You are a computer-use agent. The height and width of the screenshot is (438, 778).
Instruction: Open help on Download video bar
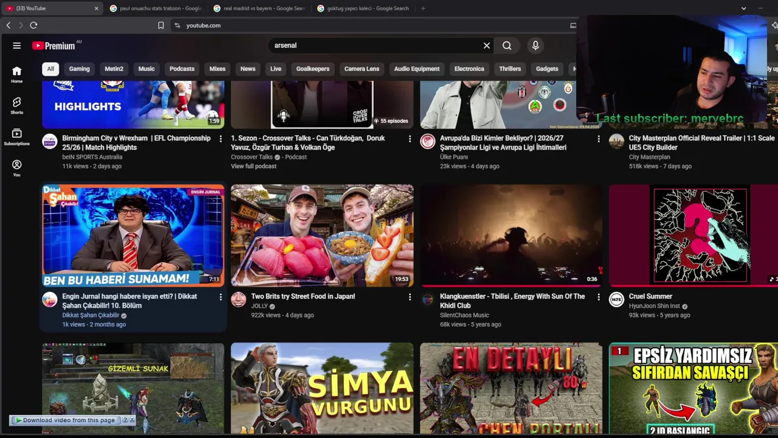point(125,420)
